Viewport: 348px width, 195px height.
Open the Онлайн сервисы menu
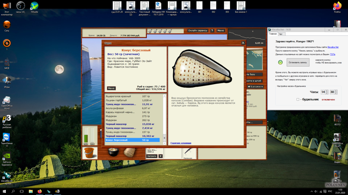(x=198, y=31)
